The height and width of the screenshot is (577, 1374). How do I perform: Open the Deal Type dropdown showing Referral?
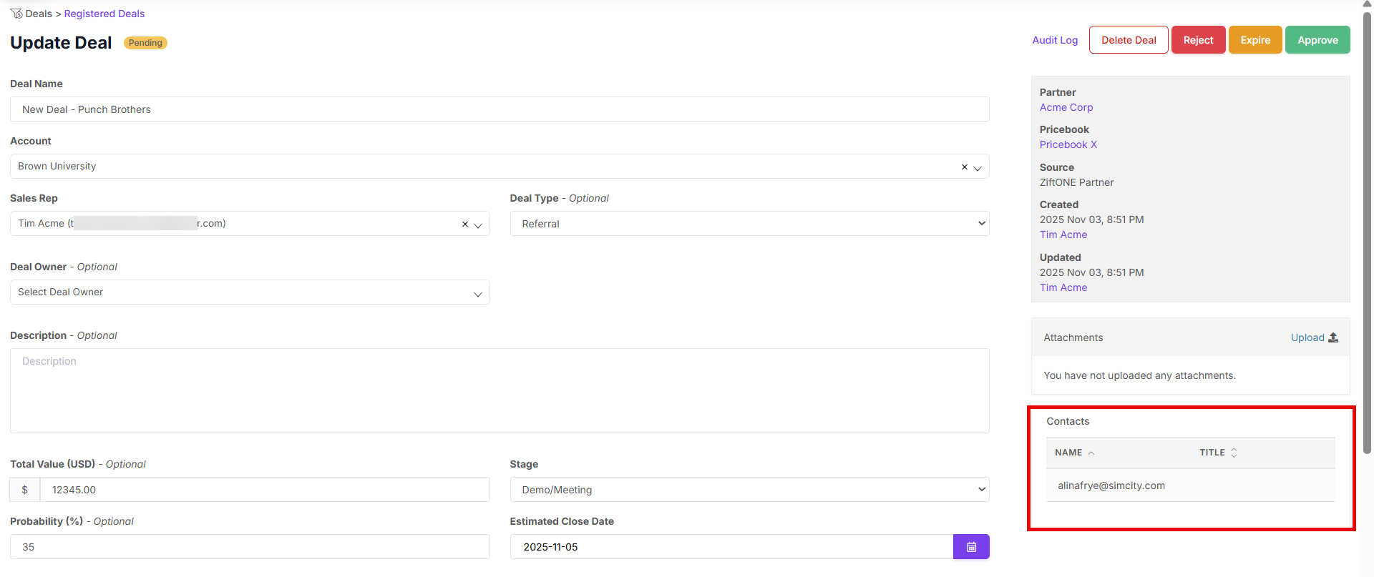tap(980, 223)
